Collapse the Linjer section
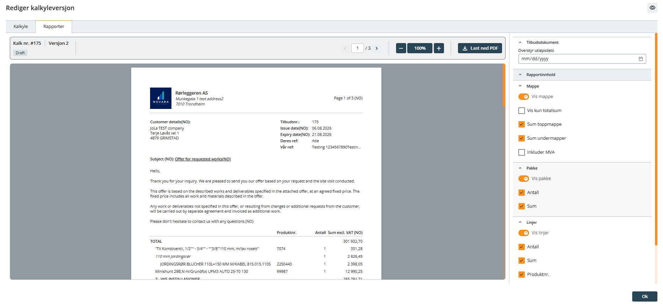The image size is (663, 304). pos(520,222)
